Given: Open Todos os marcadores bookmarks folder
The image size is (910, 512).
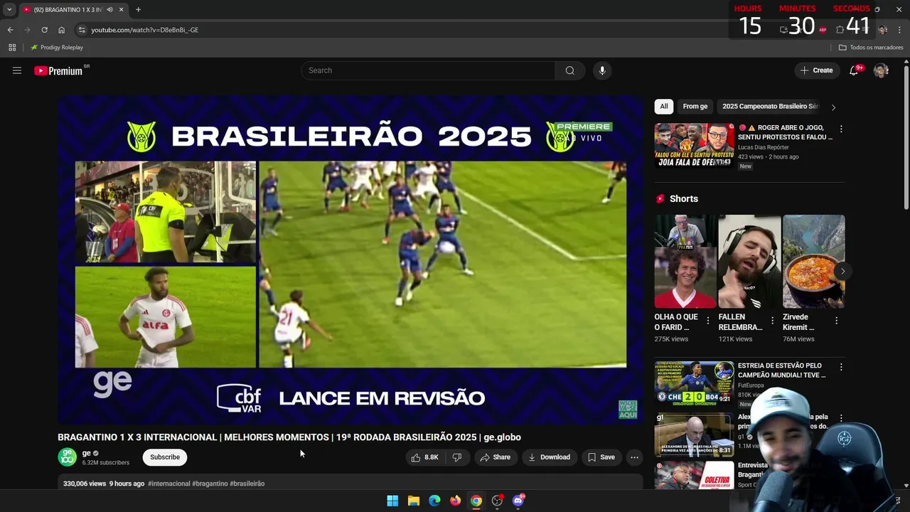Looking at the screenshot, I should point(871,48).
